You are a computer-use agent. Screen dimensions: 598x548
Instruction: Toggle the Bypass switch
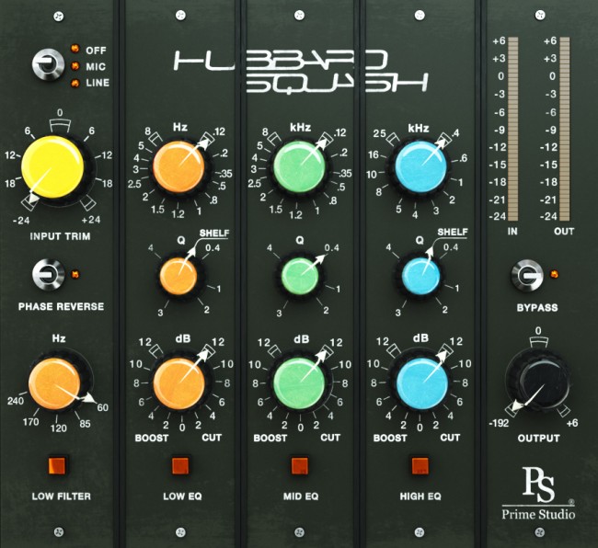[528, 273]
